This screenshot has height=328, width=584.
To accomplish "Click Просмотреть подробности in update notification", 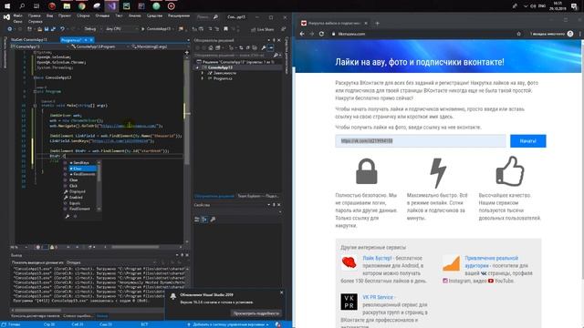I will [255, 313].
